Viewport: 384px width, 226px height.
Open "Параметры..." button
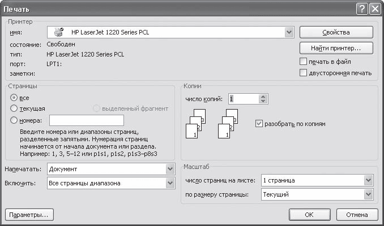28,215
